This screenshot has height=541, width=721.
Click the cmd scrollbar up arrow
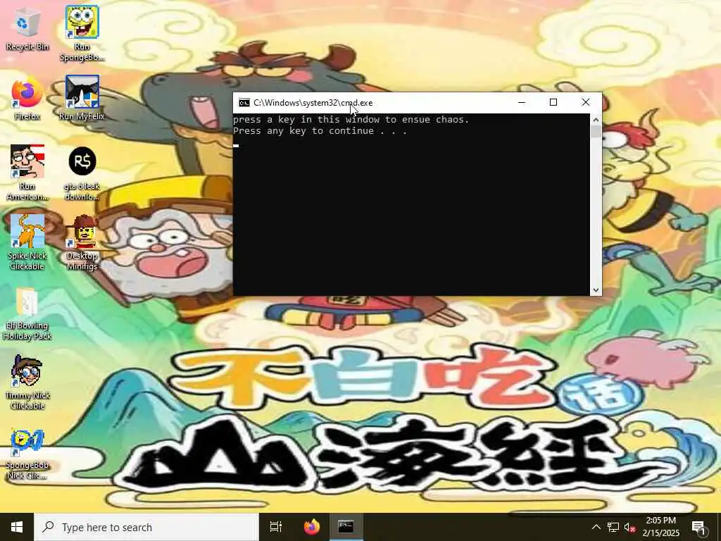(596, 120)
